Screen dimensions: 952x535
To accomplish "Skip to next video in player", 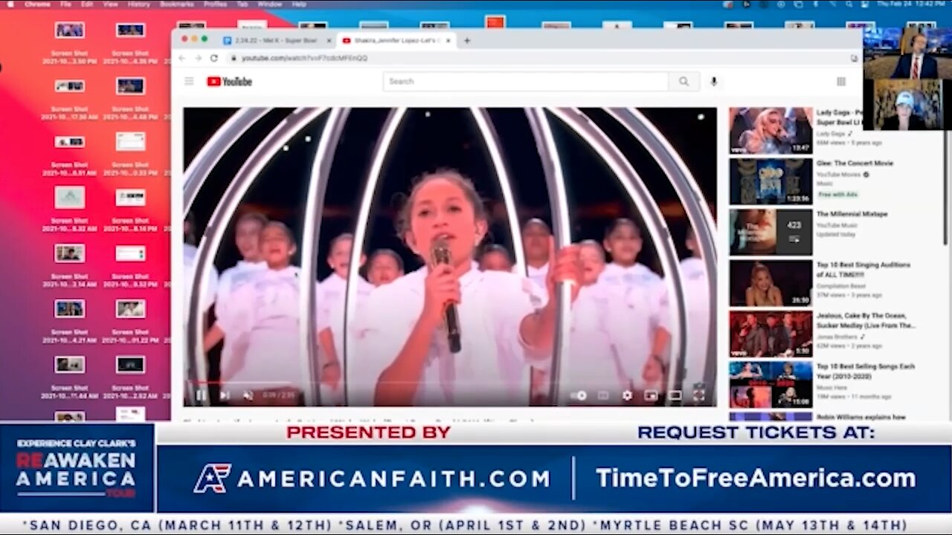I will 225,395.
